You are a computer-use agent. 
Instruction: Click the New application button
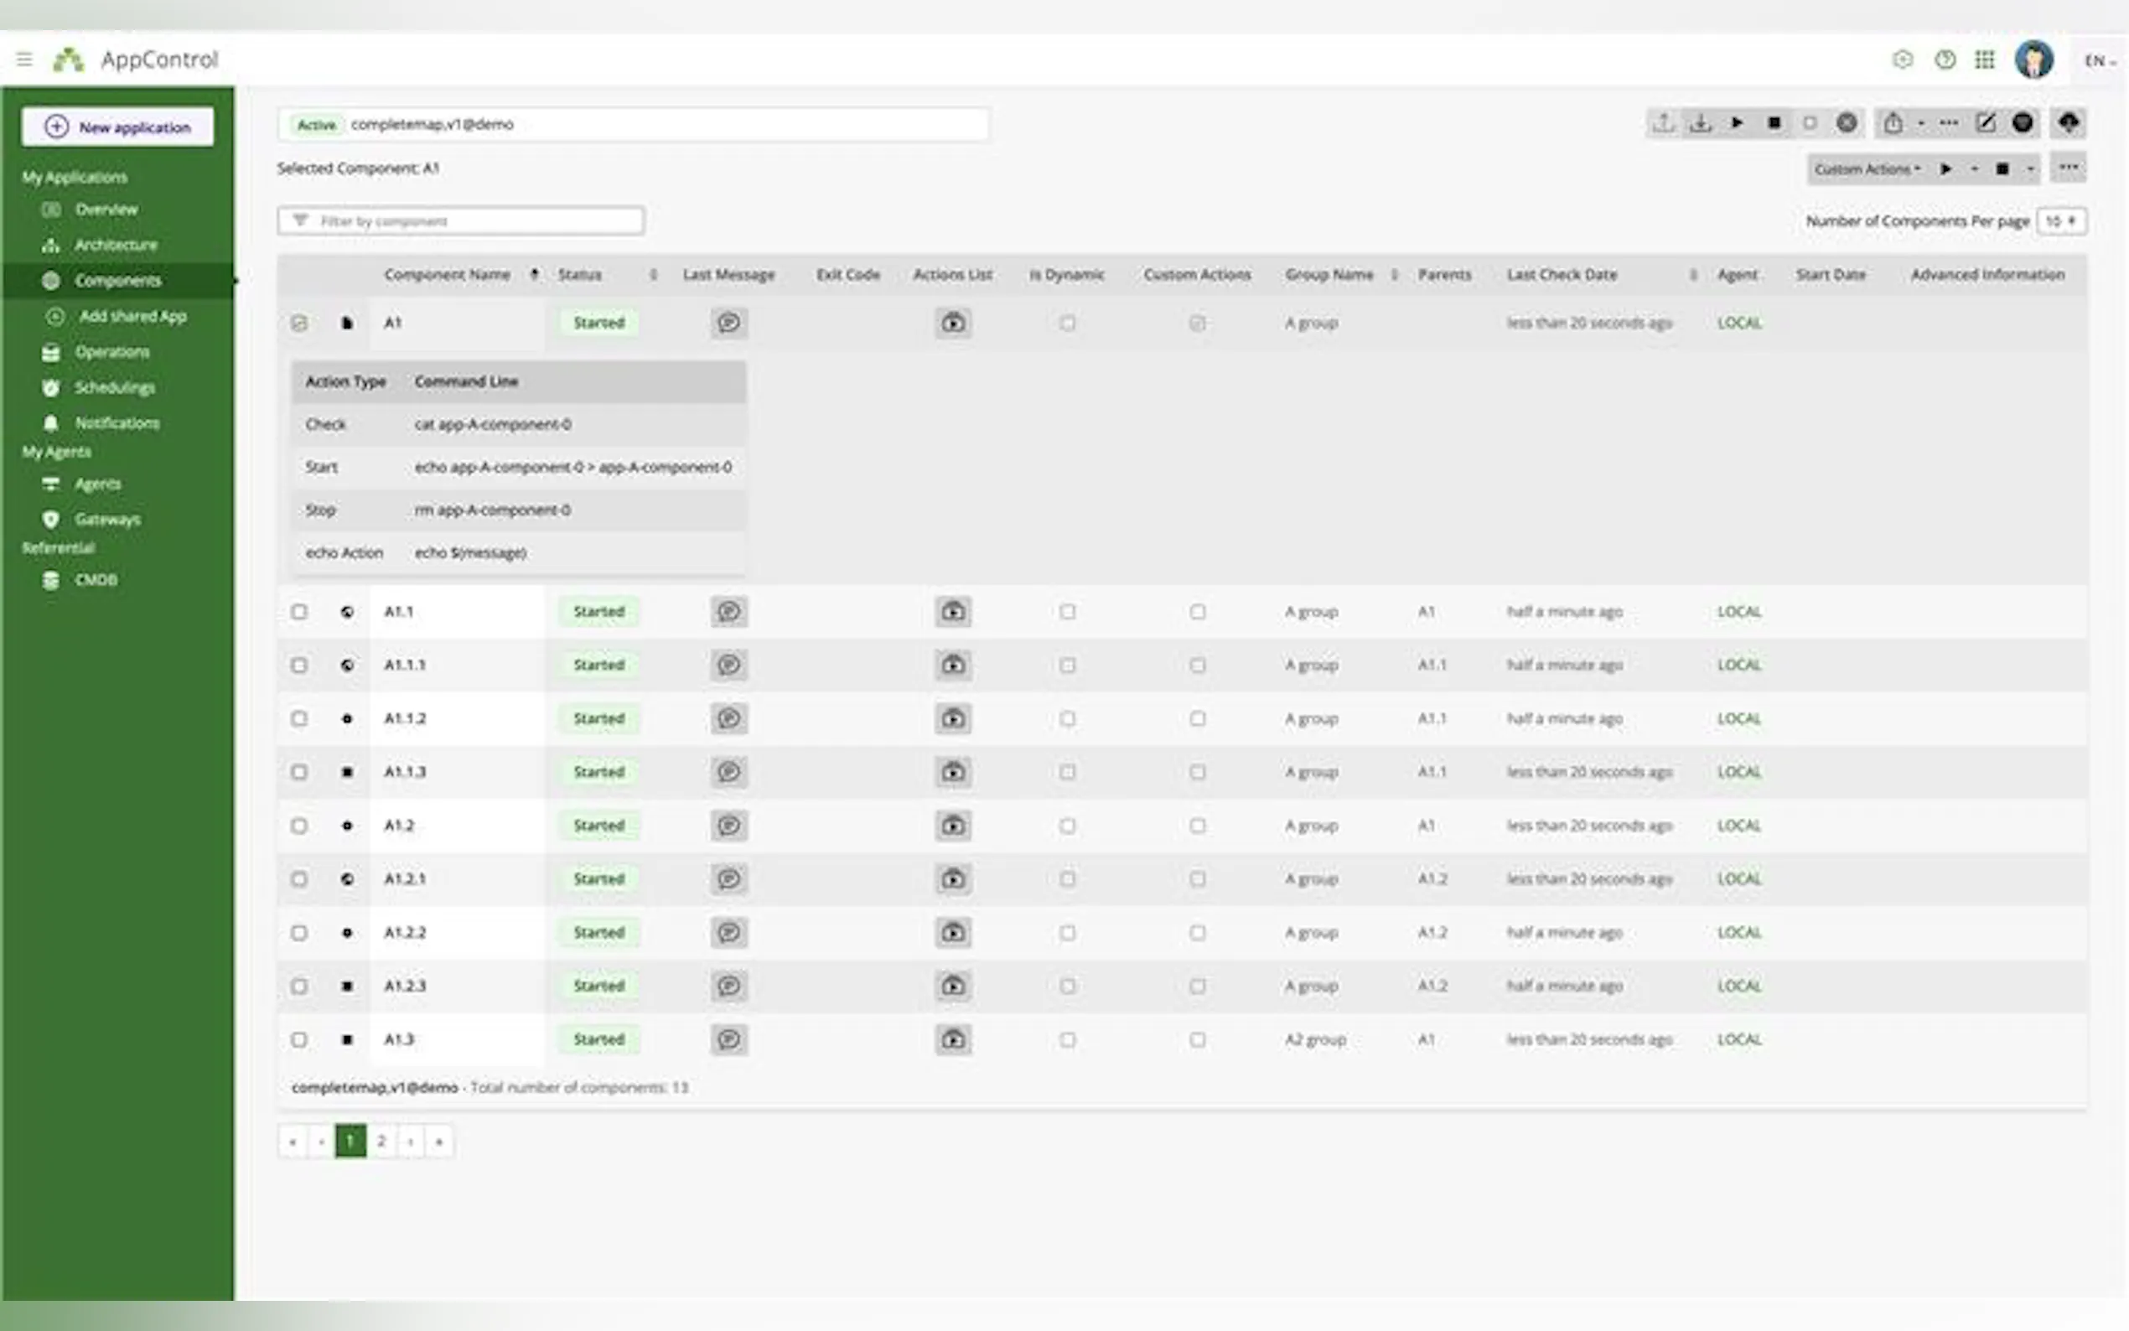point(118,127)
